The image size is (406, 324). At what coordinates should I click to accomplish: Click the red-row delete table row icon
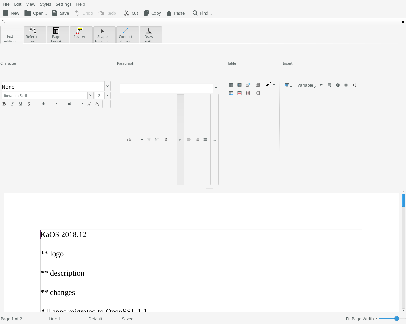tap(239, 93)
